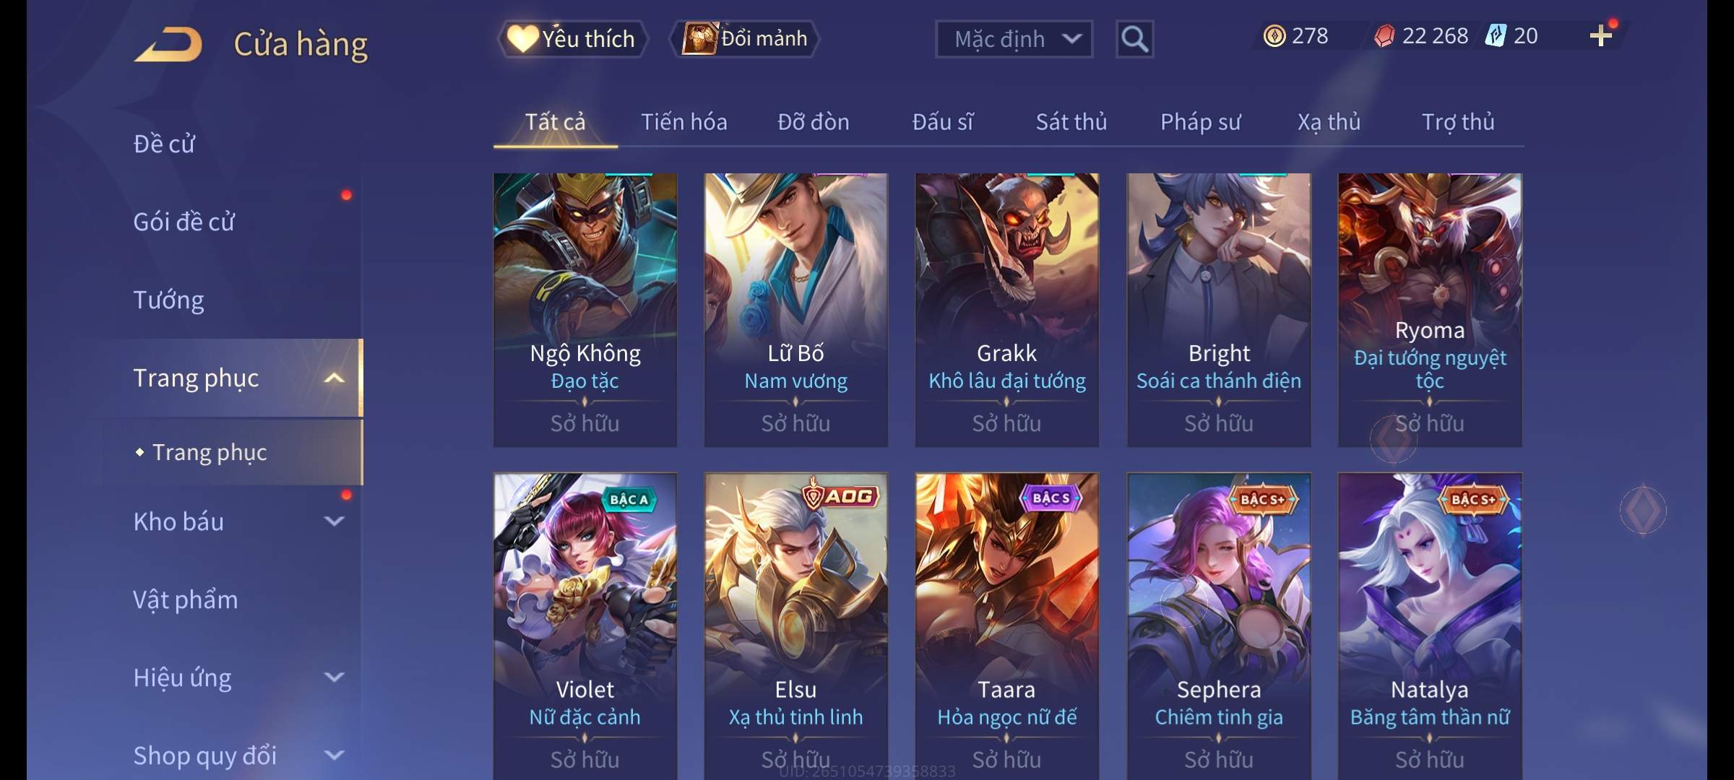Screen dimensions: 1734x780
Task: Open the Mặc định sort dropdown
Action: [1014, 39]
